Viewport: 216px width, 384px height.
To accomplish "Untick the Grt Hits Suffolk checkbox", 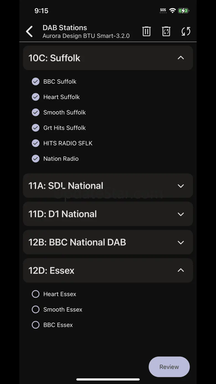I will [x=36, y=128].
